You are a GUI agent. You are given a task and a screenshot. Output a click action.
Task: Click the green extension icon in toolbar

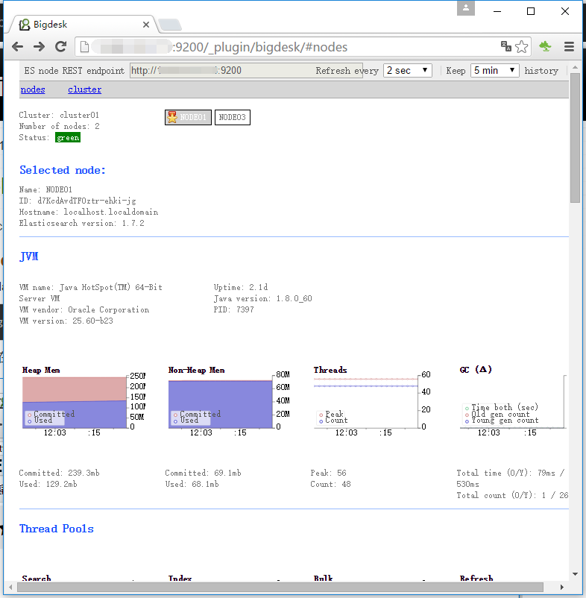(545, 46)
